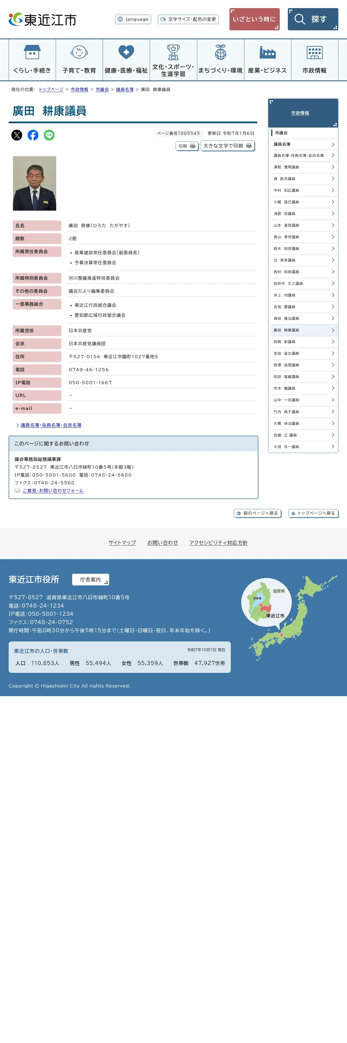Viewport: 347px width, 1043px height.
Task: Open the 健康・医療・福祉 heart icon
Action: 126,52
